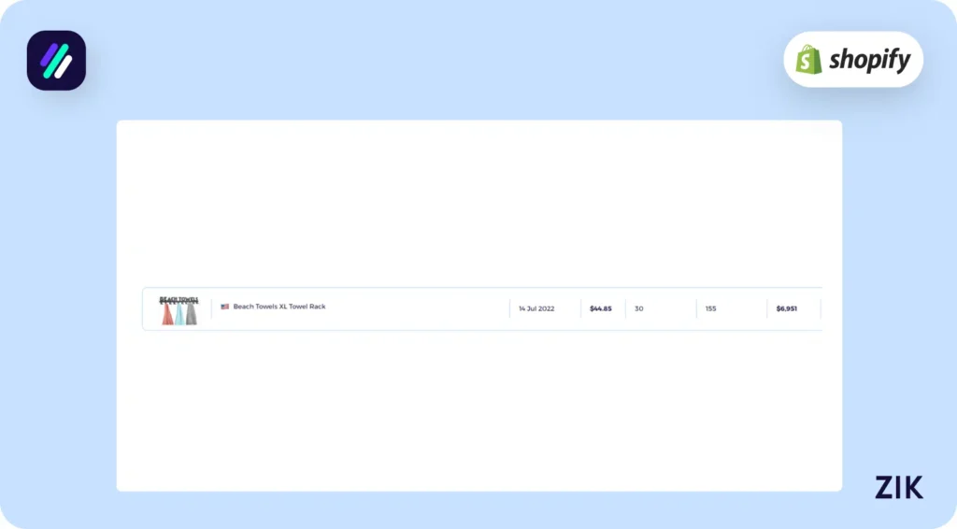Click the US flag icon beside product title

coord(224,307)
